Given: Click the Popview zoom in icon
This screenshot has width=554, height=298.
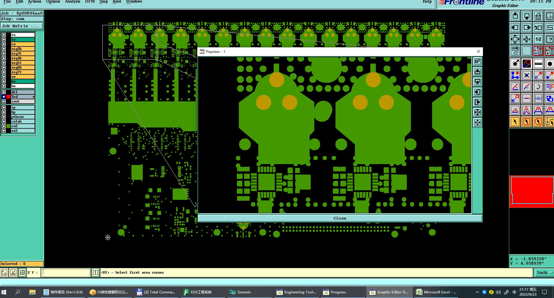Looking at the screenshot, I should (x=477, y=112).
